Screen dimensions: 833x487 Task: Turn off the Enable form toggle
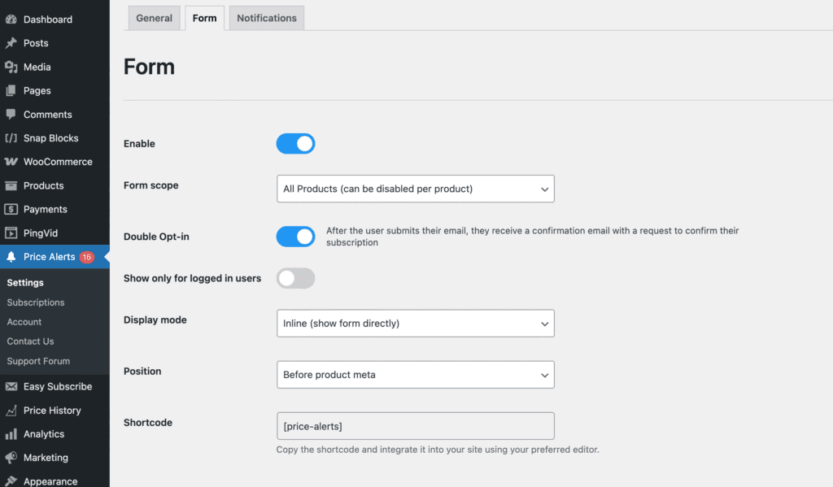(295, 144)
